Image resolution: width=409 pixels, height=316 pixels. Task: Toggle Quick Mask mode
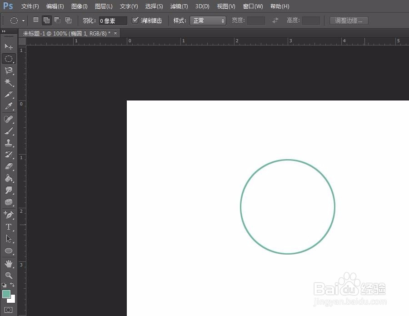click(8, 310)
